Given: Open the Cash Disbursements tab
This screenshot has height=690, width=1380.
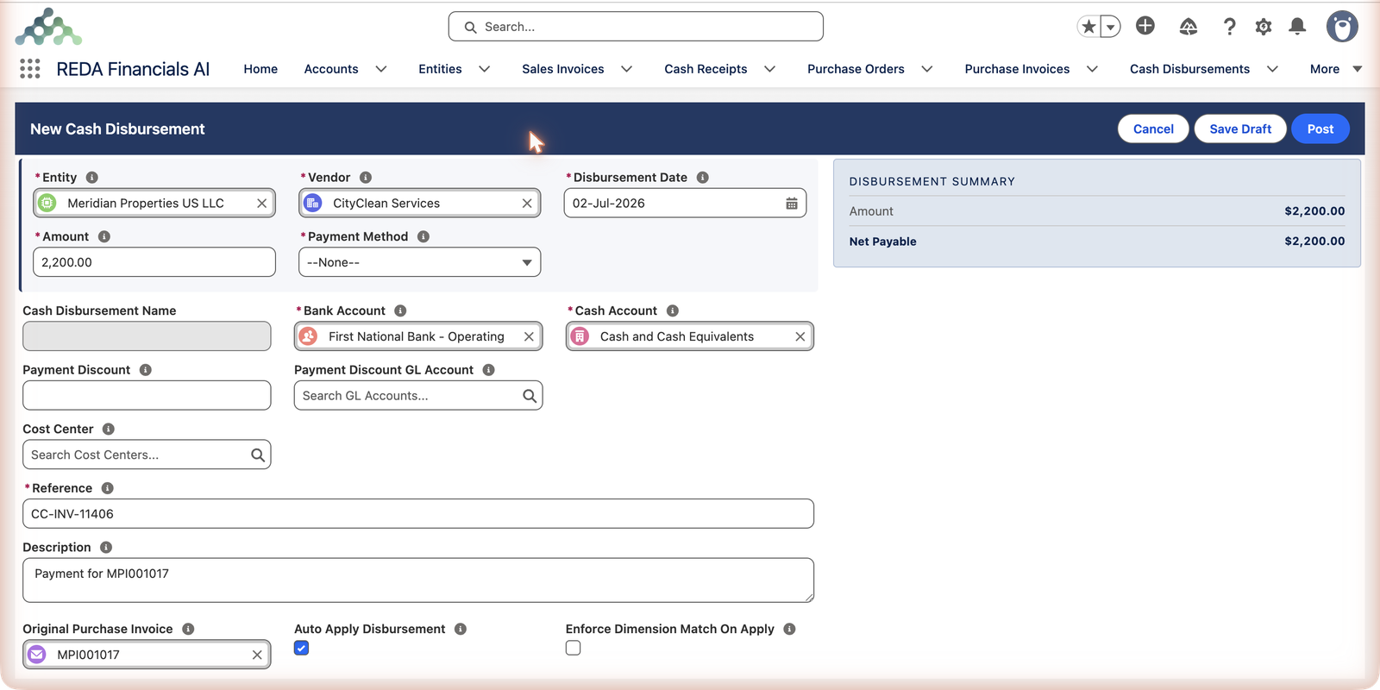Looking at the screenshot, I should [x=1189, y=69].
